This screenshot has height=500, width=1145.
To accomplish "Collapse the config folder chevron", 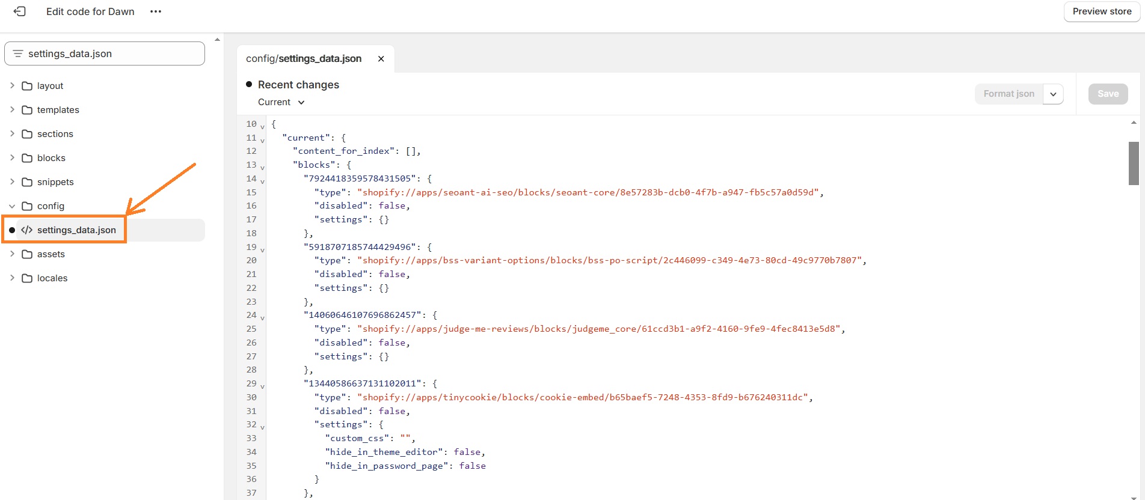I will (12, 206).
